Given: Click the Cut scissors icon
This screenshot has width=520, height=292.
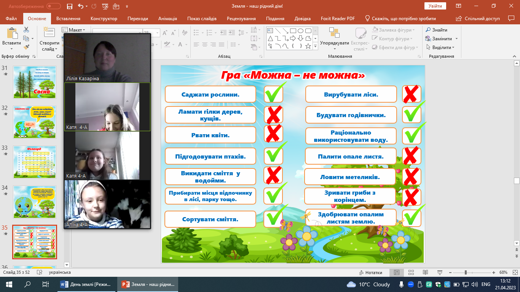Looking at the screenshot, I should pyautogui.click(x=26, y=30).
